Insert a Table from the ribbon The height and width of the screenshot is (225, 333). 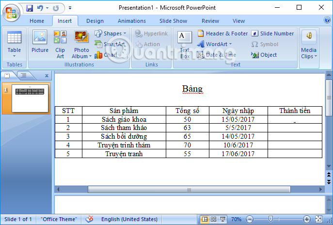14,44
